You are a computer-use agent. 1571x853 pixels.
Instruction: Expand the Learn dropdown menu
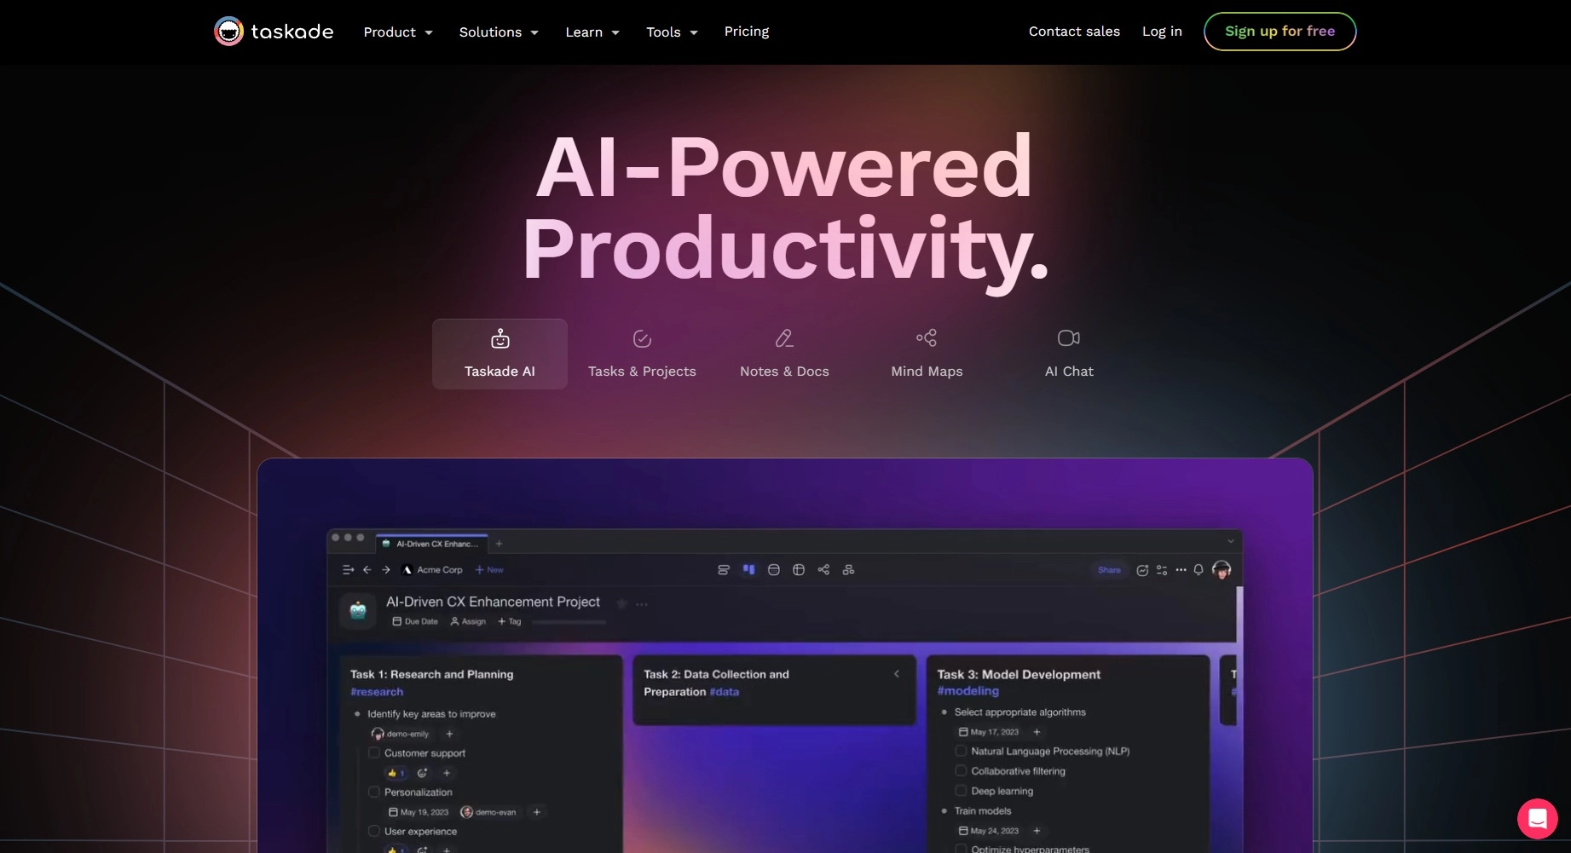(592, 32)
